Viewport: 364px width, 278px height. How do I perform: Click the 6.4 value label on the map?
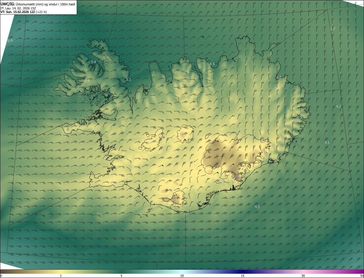[10, 41]
